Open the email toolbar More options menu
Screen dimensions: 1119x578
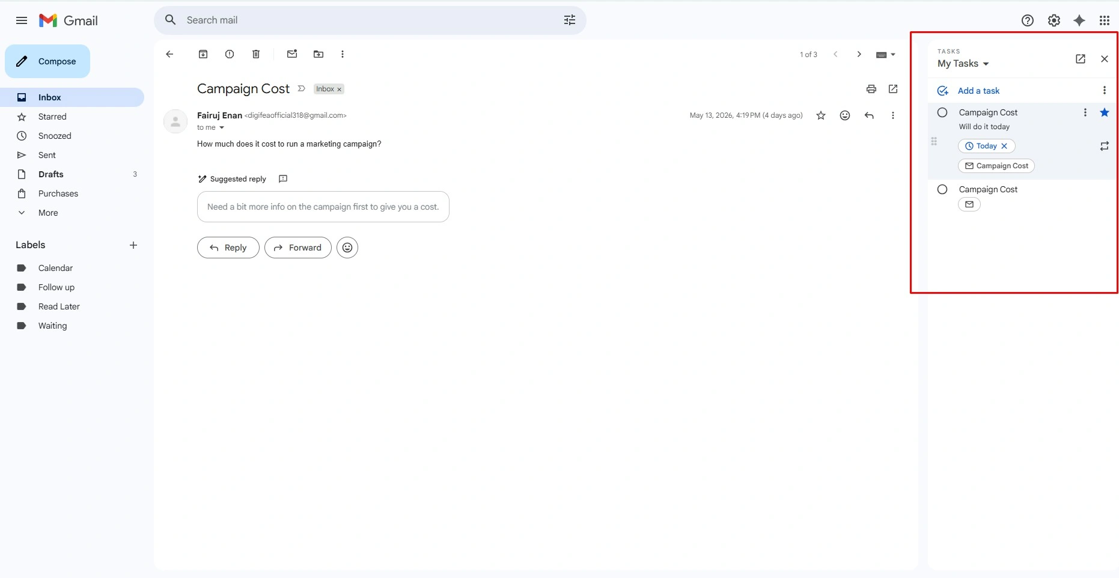click(343, 54)
